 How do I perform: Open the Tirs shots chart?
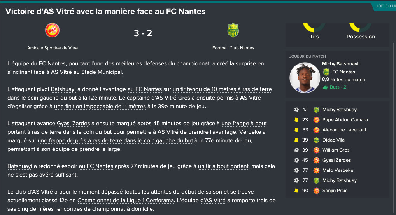314,31
